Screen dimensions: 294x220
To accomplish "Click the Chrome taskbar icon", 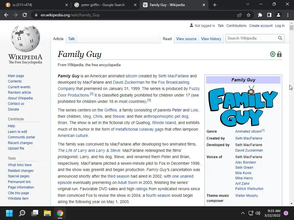I will [x=60, y=213].
